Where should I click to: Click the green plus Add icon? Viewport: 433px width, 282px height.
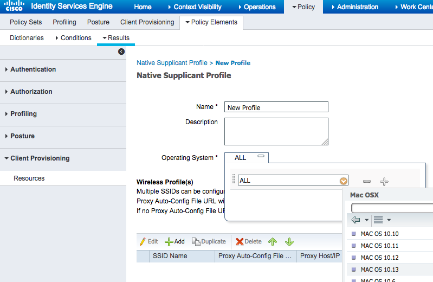point(169,242)
